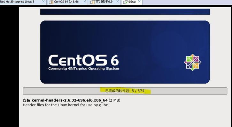Viewport: 232px width, 127px height.
Task: Click the highlighted 5 / 574 package count
Action: [138, 91]
